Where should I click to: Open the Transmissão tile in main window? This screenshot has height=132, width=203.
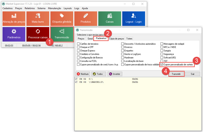[x=62, y=34]
